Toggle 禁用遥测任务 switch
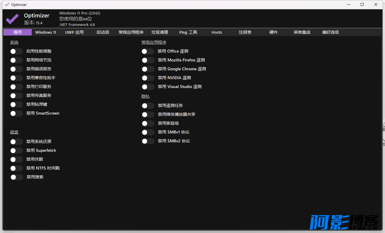This screenshot has width=385, height=233. click(x=148, y=106)
